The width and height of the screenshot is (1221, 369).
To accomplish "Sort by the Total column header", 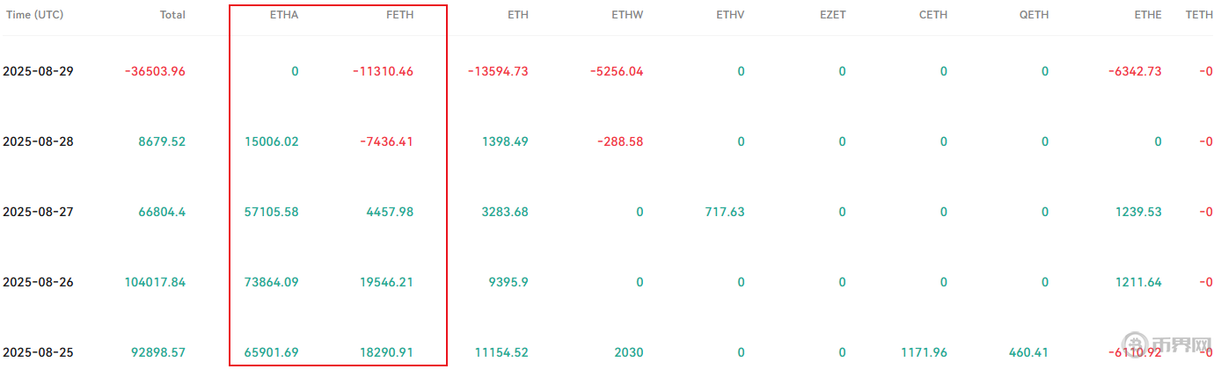I will click(x=172, y=15).
